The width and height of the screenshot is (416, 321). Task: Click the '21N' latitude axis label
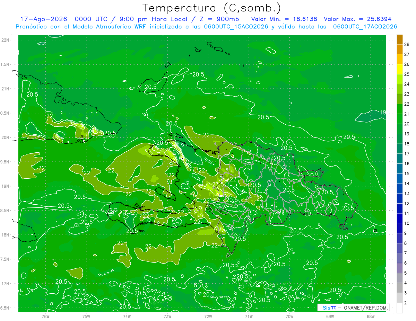click(x=5, y=89)
